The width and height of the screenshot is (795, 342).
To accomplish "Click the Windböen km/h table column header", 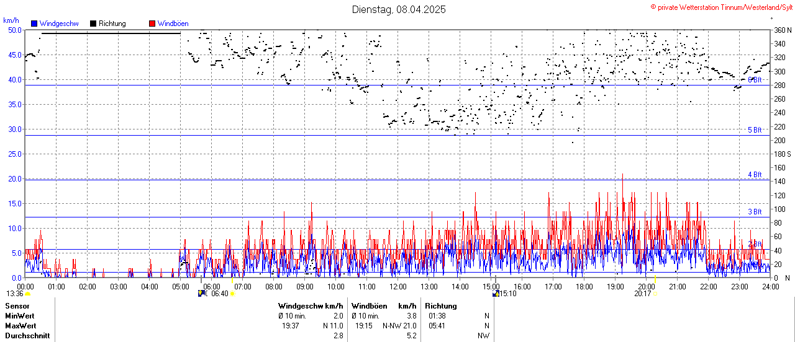I will tap(384, 306).
